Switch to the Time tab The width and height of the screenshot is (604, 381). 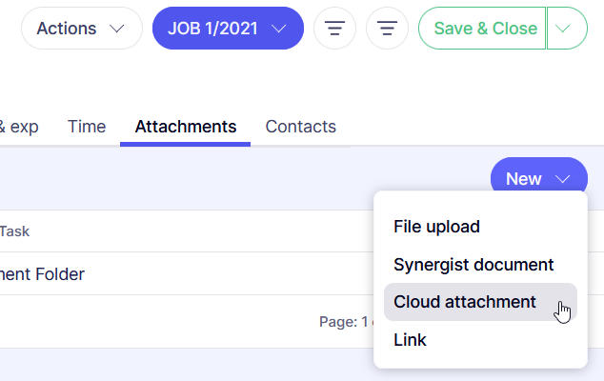[87, 127]
